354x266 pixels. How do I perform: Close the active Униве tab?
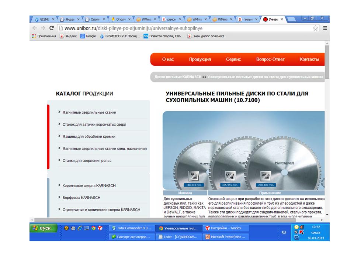click(282, 20)
